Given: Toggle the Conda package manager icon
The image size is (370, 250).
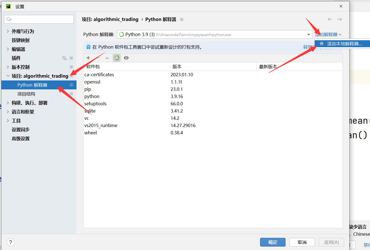Looking at the screenshot, I should pos(117,58).
